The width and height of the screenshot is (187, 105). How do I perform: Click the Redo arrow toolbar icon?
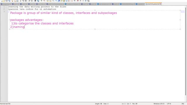(x=32, y=1)
